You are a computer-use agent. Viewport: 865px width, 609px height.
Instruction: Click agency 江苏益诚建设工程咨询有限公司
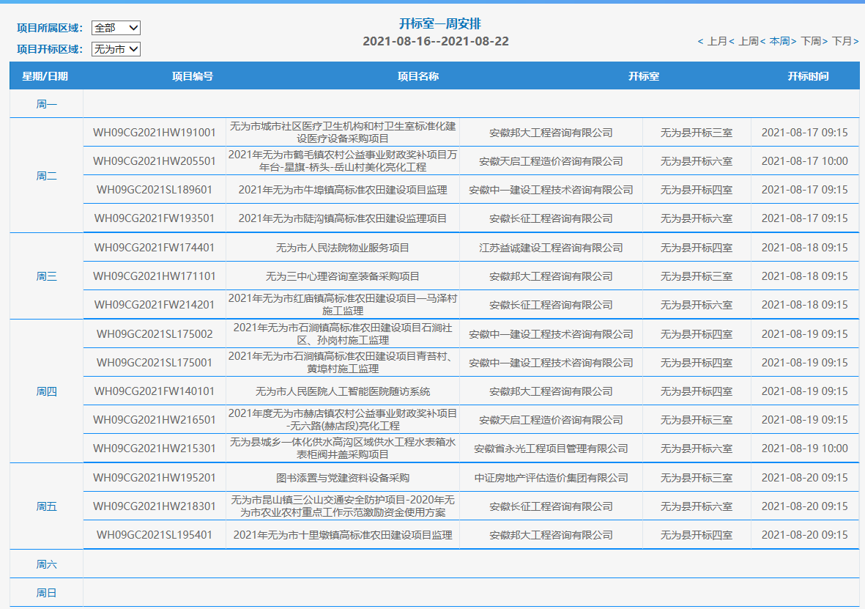click(551, 248)
